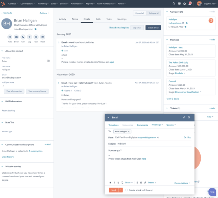Switch to the Notes tab

tap(75, 19)
